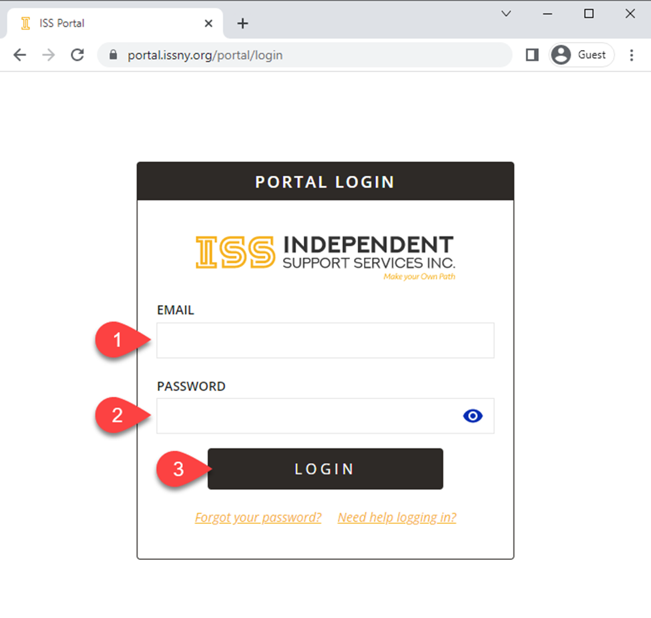Click the Guest profile avatar
Image resolution: width=651 pixels, height=618 pixels.
tap(562, 55)
